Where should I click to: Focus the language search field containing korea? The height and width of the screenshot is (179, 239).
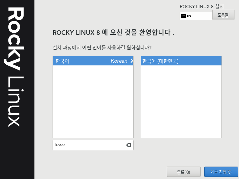93,145
